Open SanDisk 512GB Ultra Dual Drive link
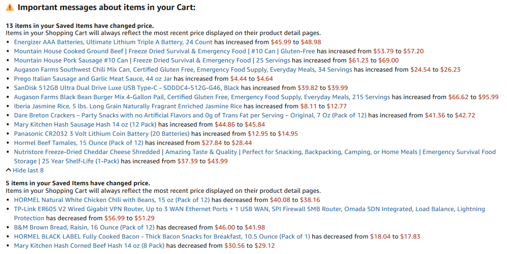 126,88
